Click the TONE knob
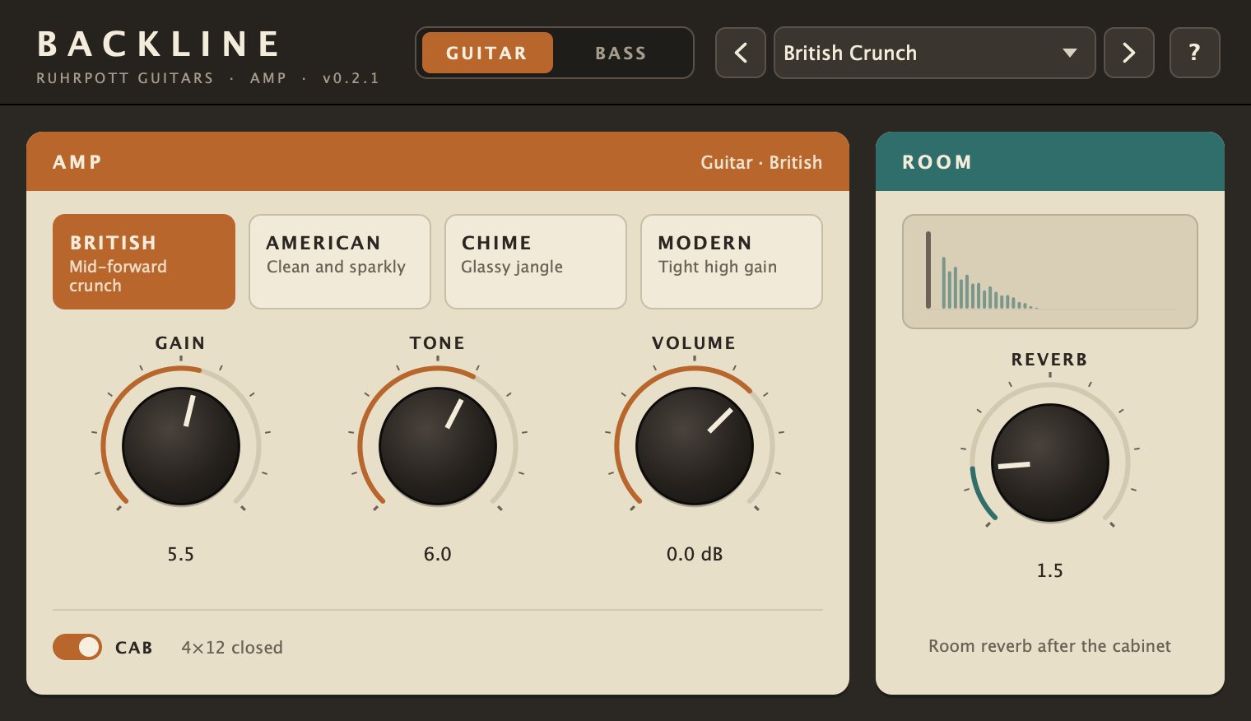This screenshot has height=721, width=1251. coord(438,446)
